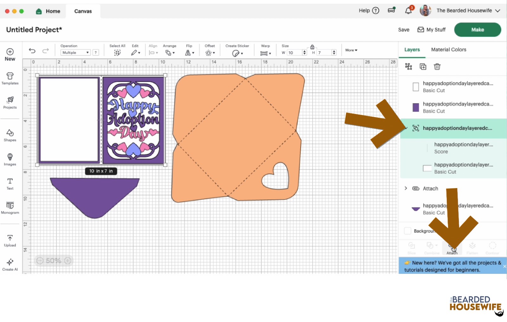The height and width of the screenshot is (322, 507).
Task: Open the Monogram tool
Action: point(10,208)
